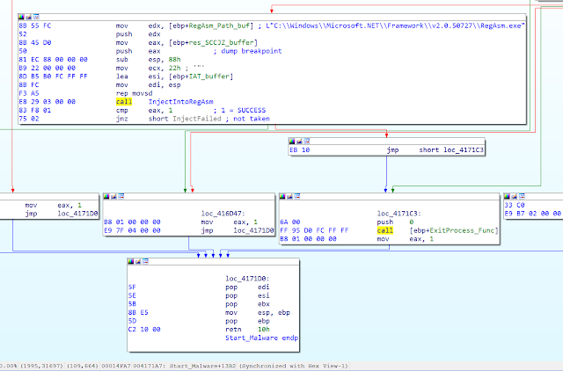Click loc_4171D0 target in loc_416D47 block
The height and width of the screenshot is (371, 563).
253,230
